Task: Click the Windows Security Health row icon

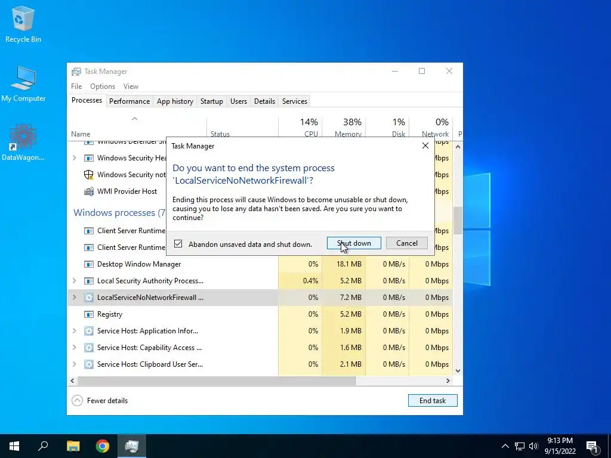Action: [89, 158]
